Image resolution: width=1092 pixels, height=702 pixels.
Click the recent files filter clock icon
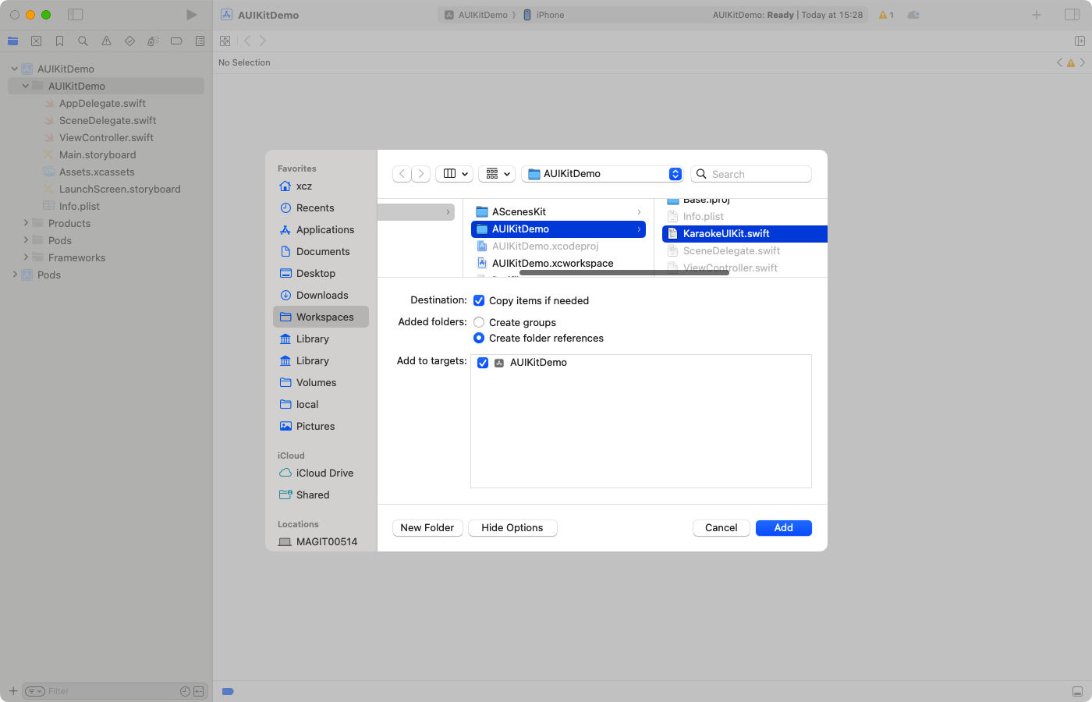coord(185,691)
